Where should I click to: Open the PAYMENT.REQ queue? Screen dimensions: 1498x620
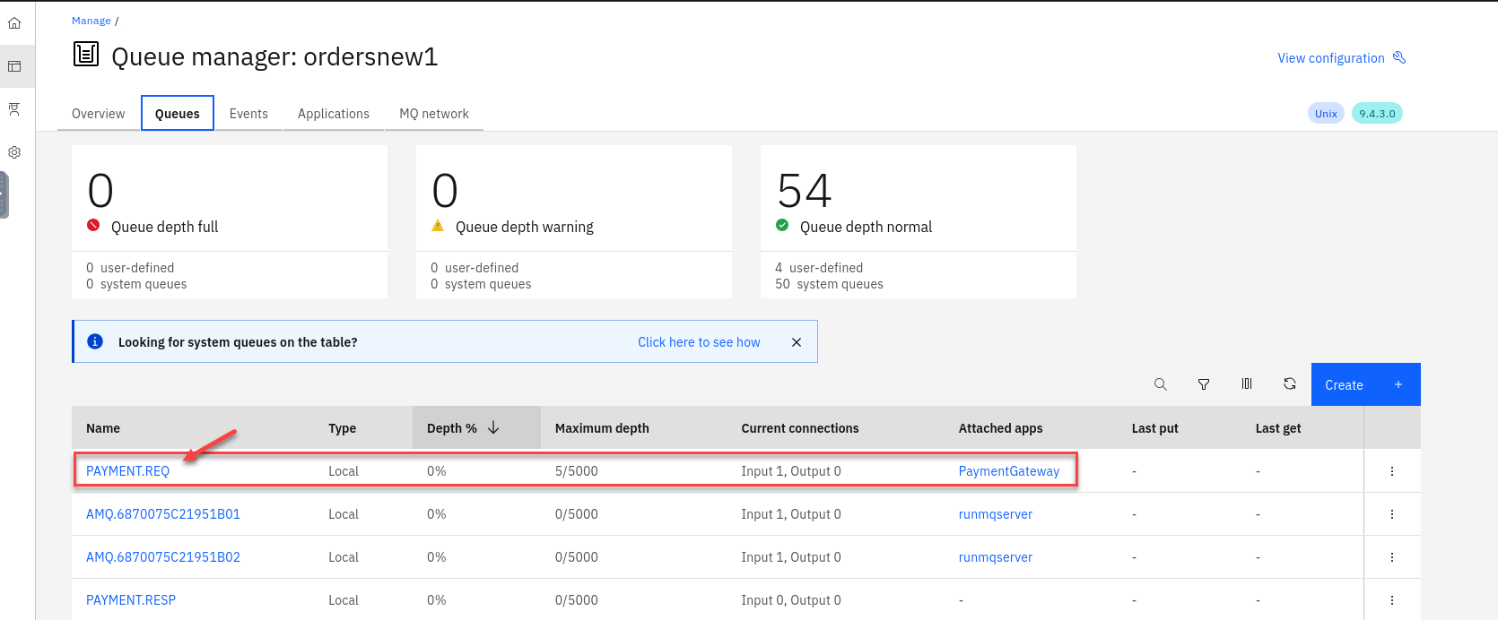127,471
